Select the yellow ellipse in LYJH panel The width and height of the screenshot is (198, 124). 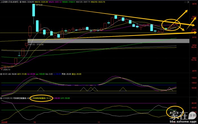pyautogui.click(x=175, y=112)
